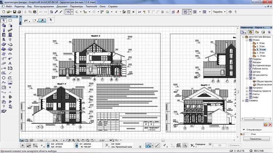Select the Spline tool in the toolbox
This screenshot has height=153, width=273.
coord(4,82)
